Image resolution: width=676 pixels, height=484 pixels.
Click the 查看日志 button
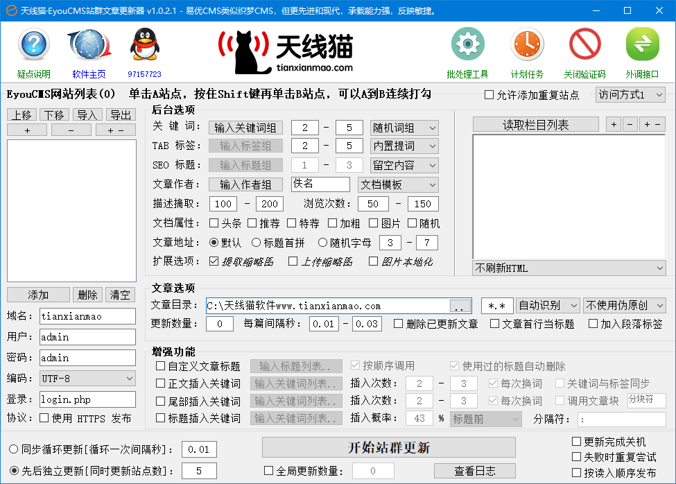(475, 471)
